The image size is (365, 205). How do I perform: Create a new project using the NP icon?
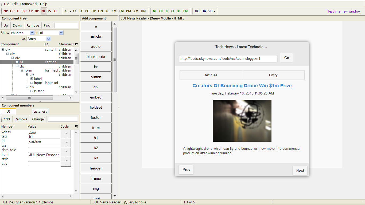(x=6, y=11)
